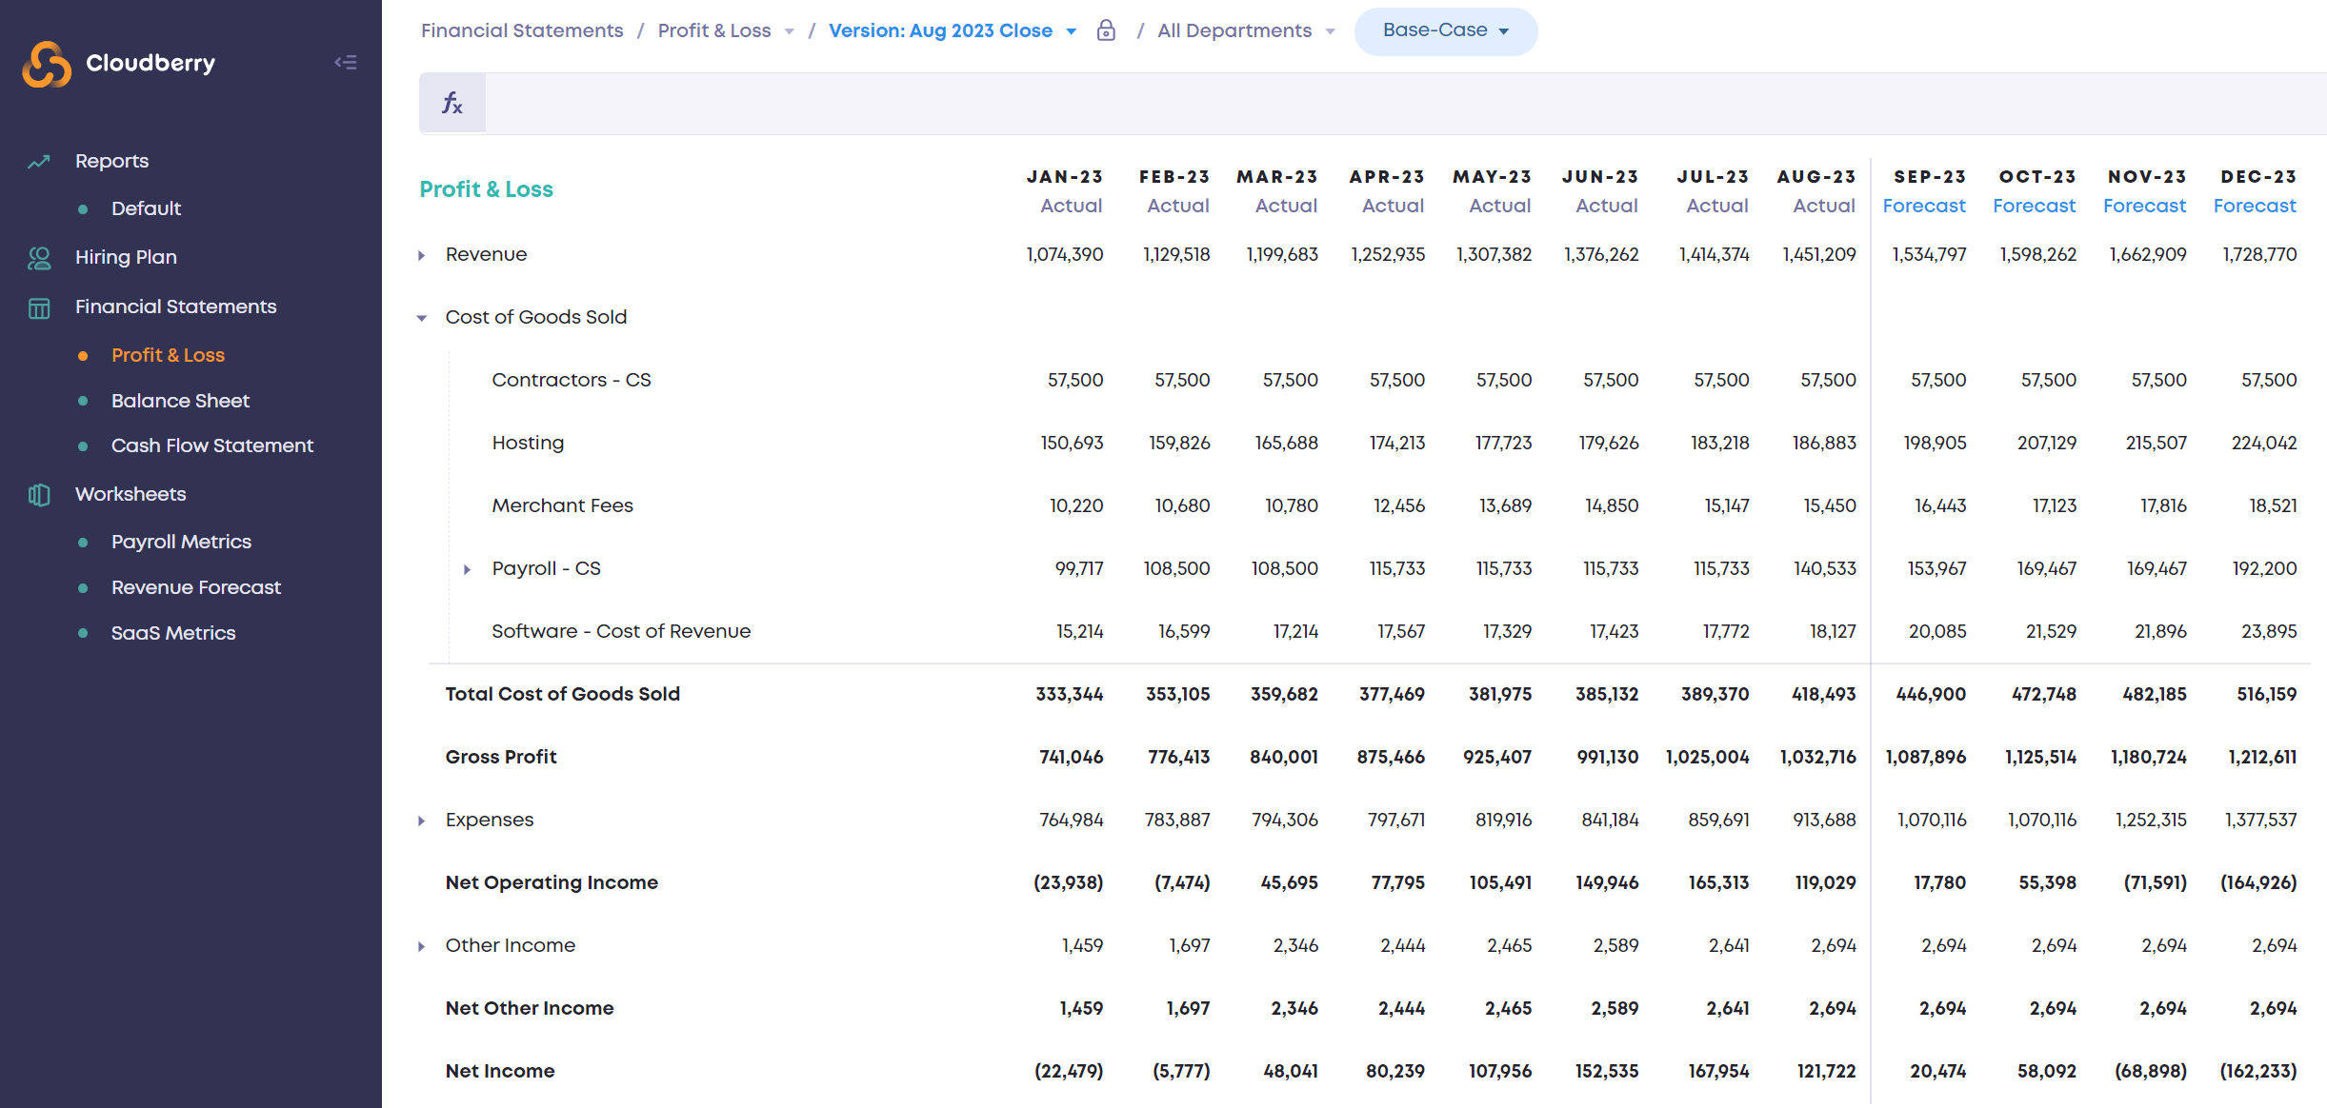Expand the Revenue row
The image size is (2327, 1108).
click(x=422, y=255)
